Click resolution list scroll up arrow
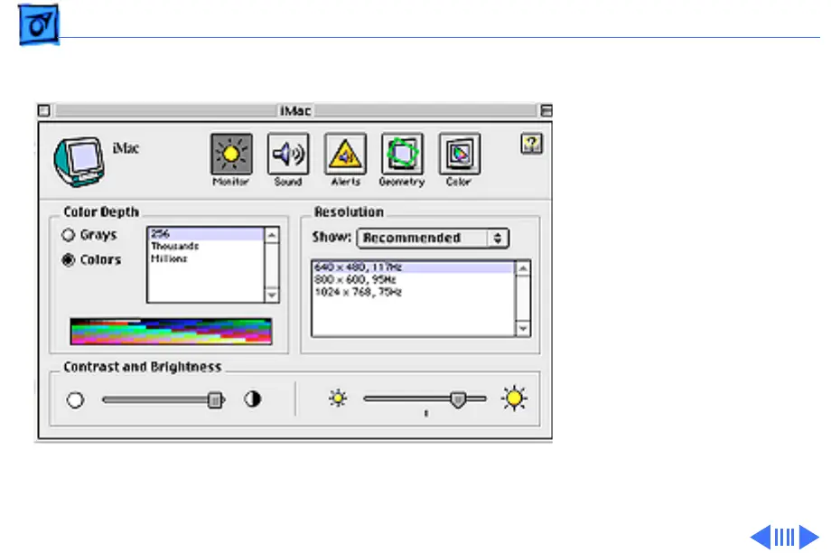The width and height of the screenshot is (831, 553). 523,268
